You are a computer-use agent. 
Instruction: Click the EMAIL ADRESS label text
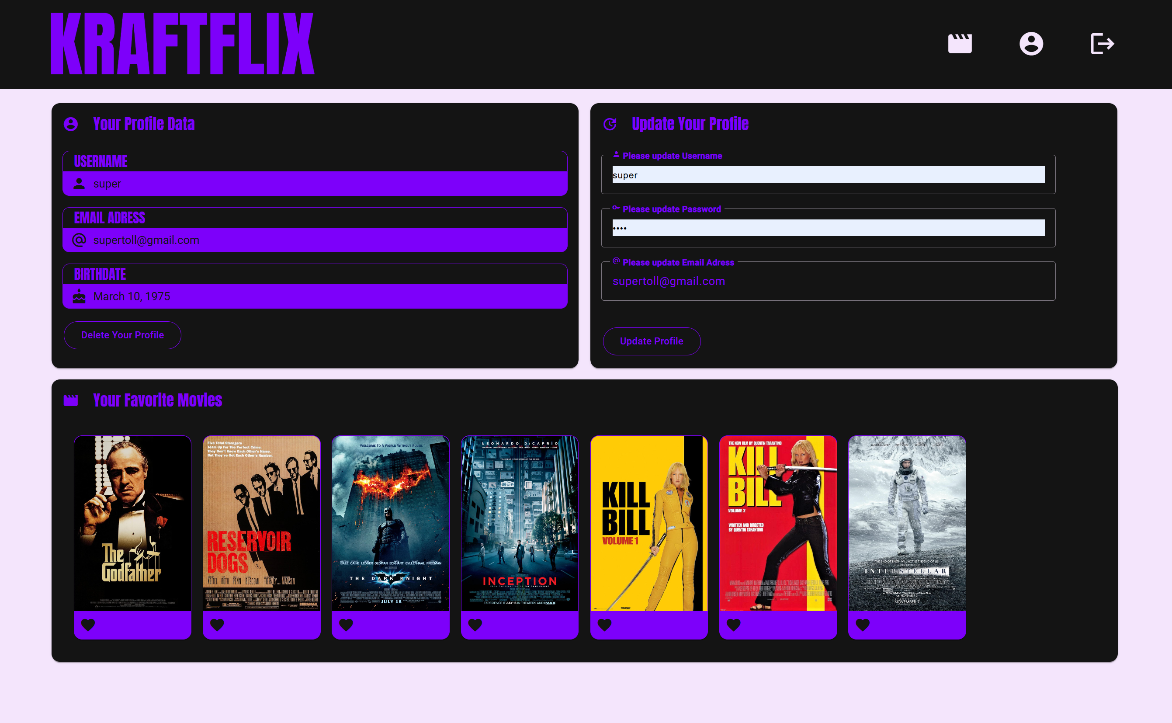[109, 218]
